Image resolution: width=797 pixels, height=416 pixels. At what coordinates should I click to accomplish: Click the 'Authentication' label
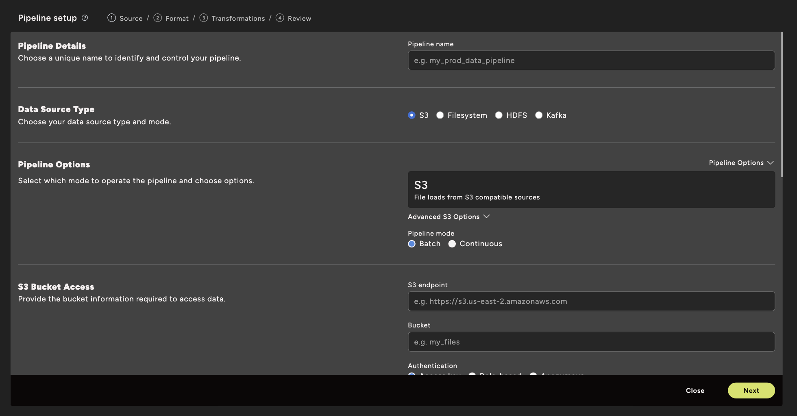(432, 366)
